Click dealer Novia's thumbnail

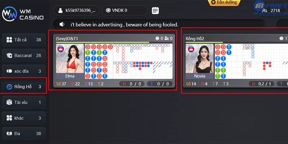(199, 61)
